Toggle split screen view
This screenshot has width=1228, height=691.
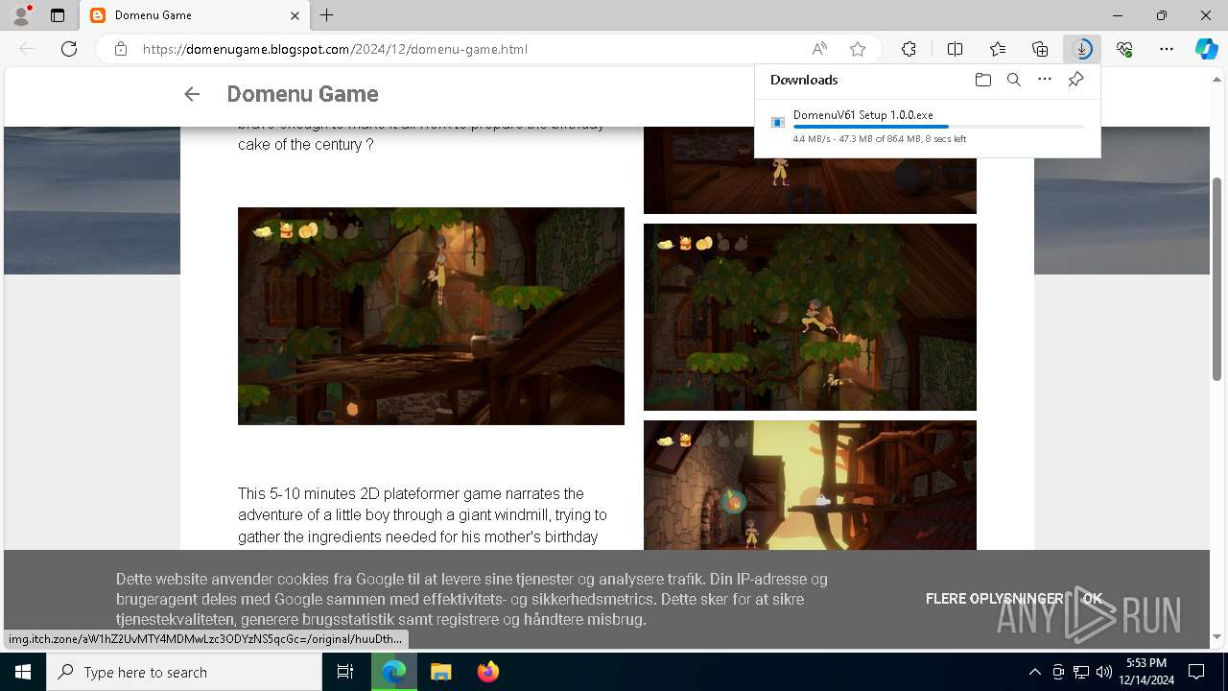955,49
